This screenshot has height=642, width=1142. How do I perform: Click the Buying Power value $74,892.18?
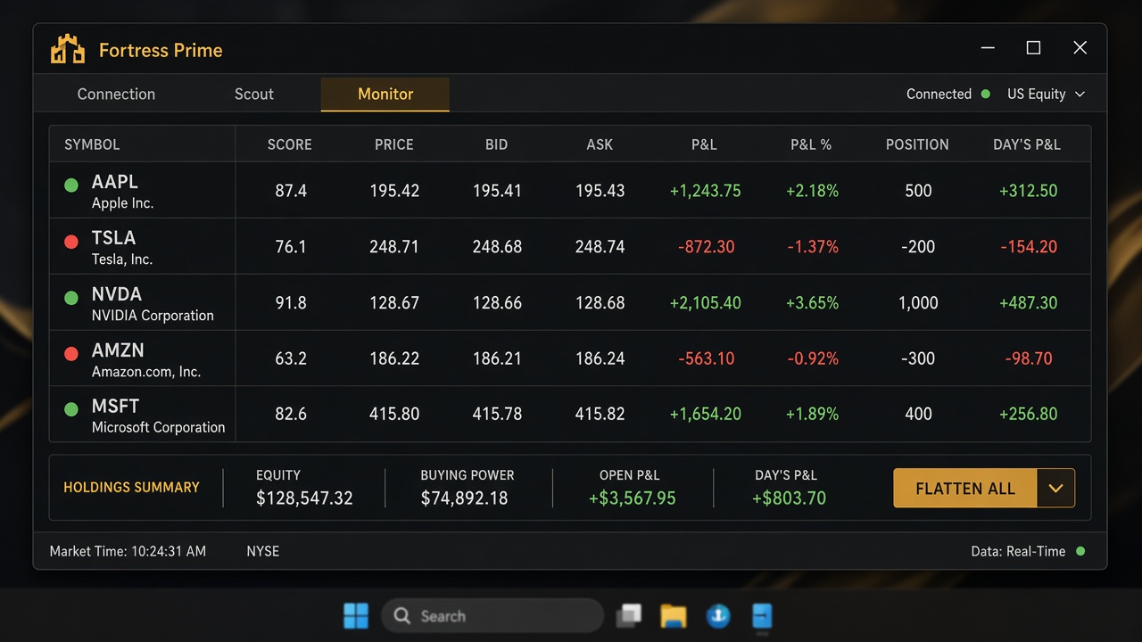point(464,498)
